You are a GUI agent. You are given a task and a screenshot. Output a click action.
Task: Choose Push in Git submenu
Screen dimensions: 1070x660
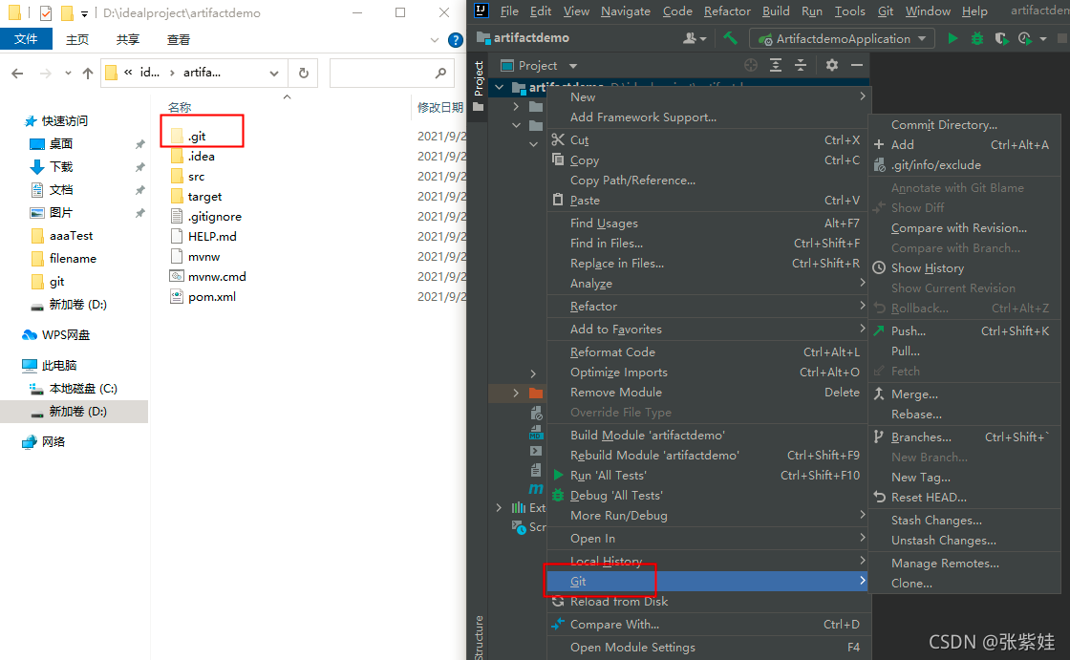pos(964,331)
